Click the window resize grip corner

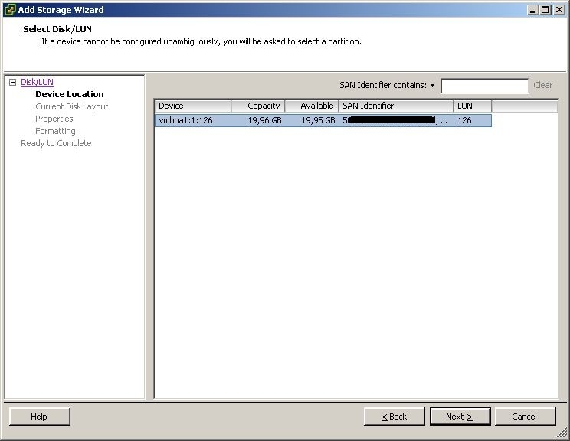tap(562, 433)
